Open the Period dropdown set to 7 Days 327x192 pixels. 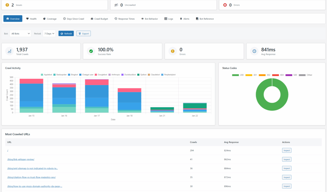49,33
